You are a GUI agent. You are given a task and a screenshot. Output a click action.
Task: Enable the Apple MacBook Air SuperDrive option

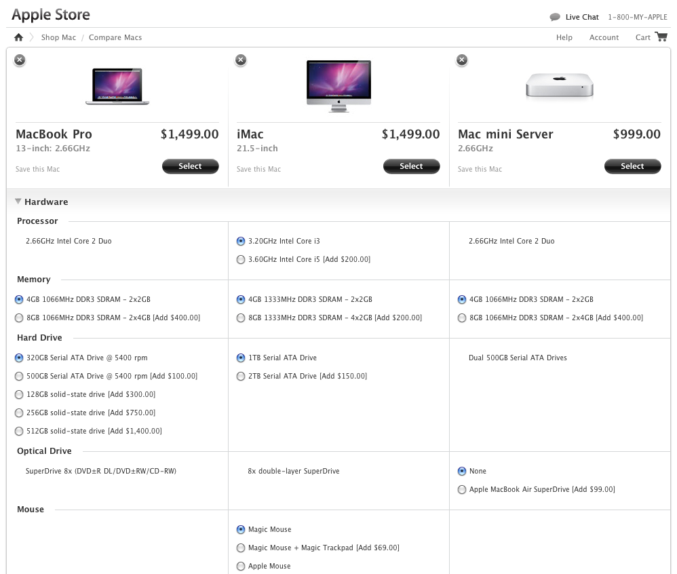tap(462, 489)
